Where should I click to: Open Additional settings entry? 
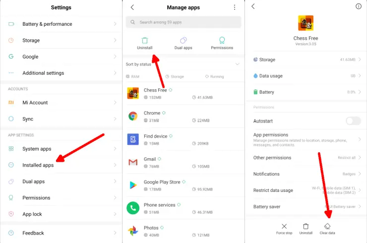(61, 73)
